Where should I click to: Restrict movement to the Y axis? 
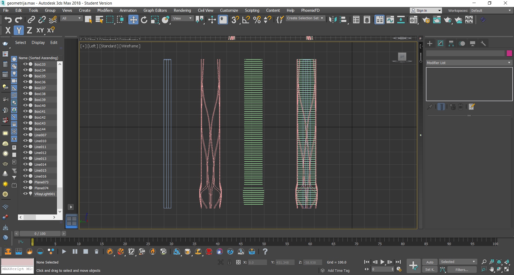pyautogui.click(x=19, y=31)
